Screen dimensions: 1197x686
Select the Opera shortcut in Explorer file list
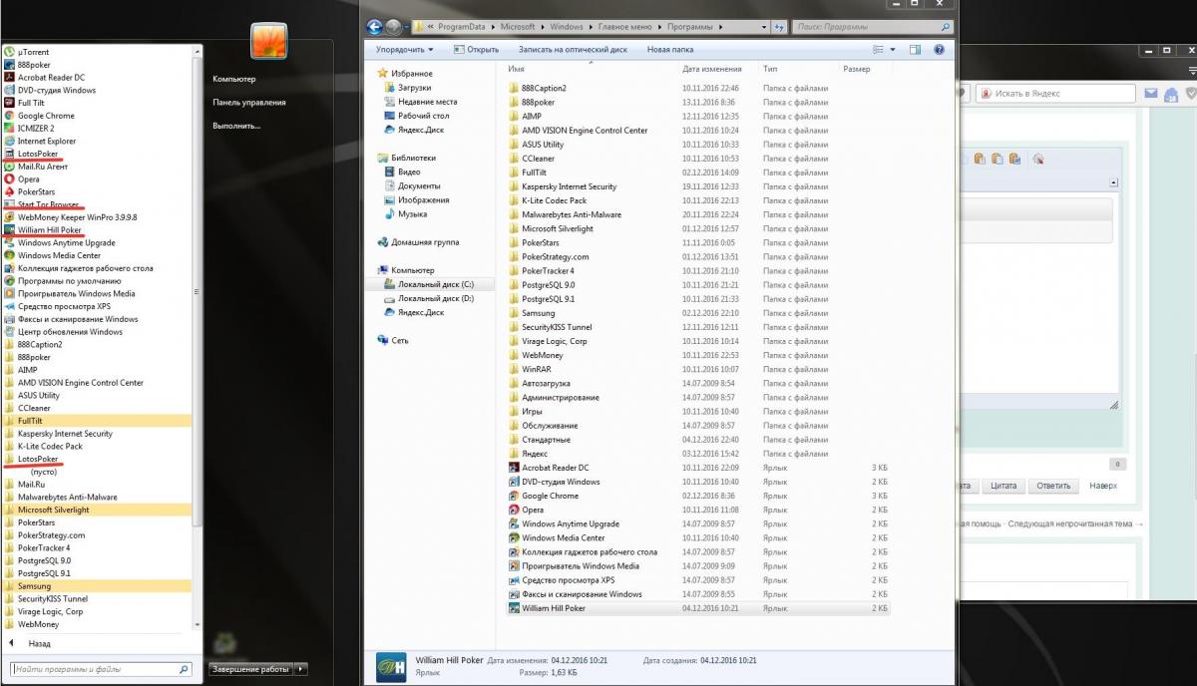[x=533, y=510]
